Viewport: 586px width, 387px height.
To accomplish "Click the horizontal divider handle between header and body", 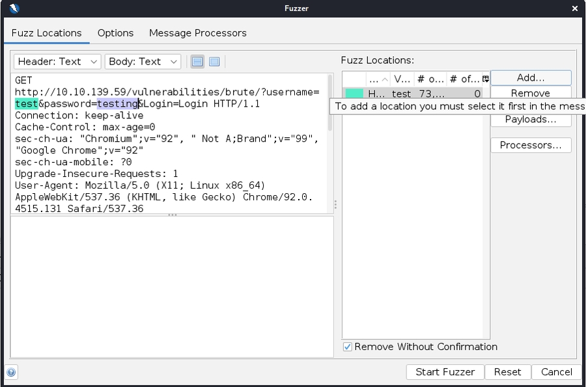I will (x=173, y=215).
